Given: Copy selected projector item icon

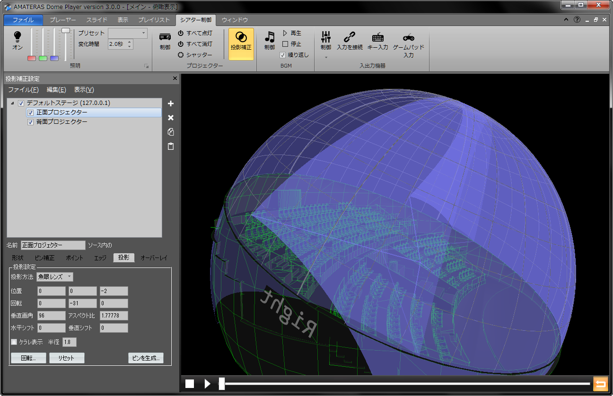Looking at the screenshot, I should tap(171, 132).
